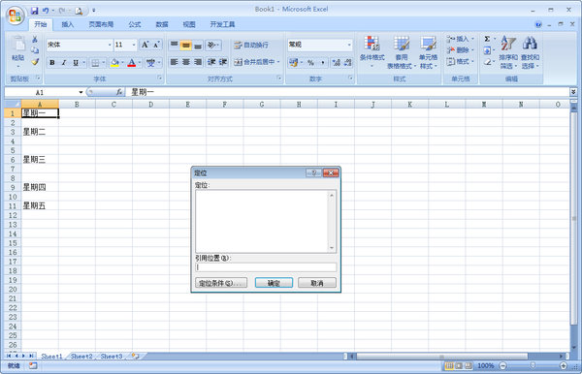
Task: Switch to the 页面布局 ribbon tab
Action: pos(101,24)
